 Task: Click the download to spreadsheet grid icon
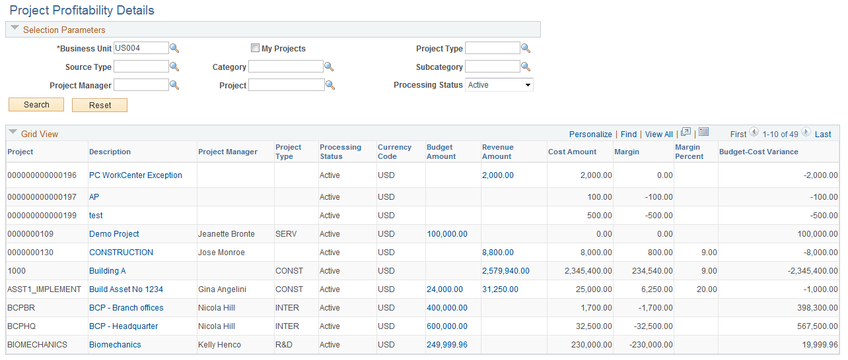[x=703, y=132]
